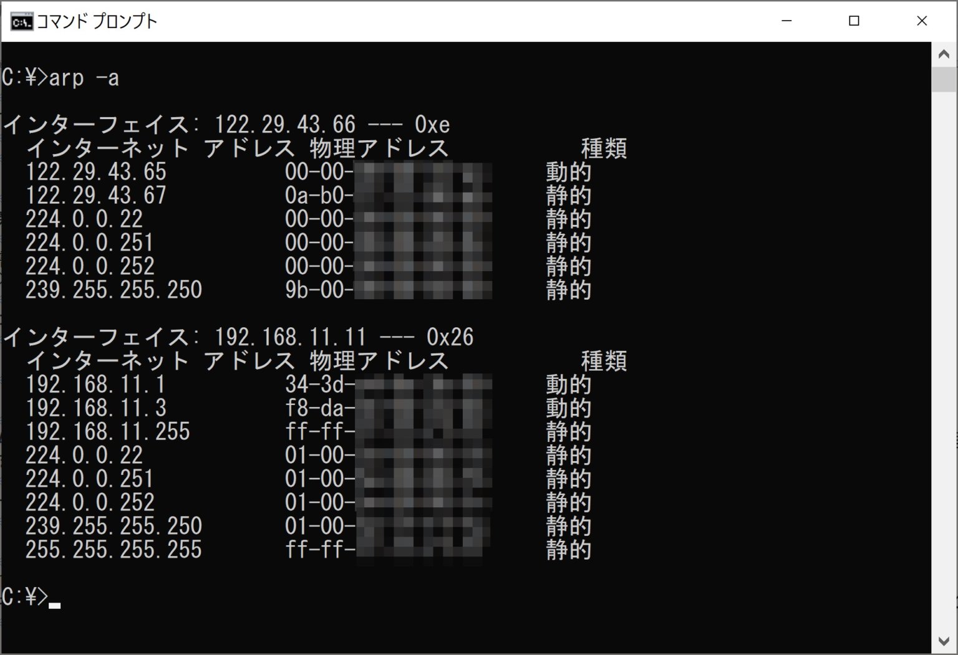Click MAC prefix f8-da-
958x655 pixels.
pos(319,408)
